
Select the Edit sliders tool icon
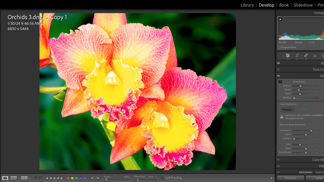288,56
